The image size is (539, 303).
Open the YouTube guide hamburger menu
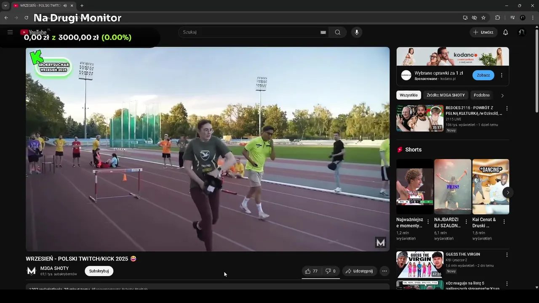(10, 32)
